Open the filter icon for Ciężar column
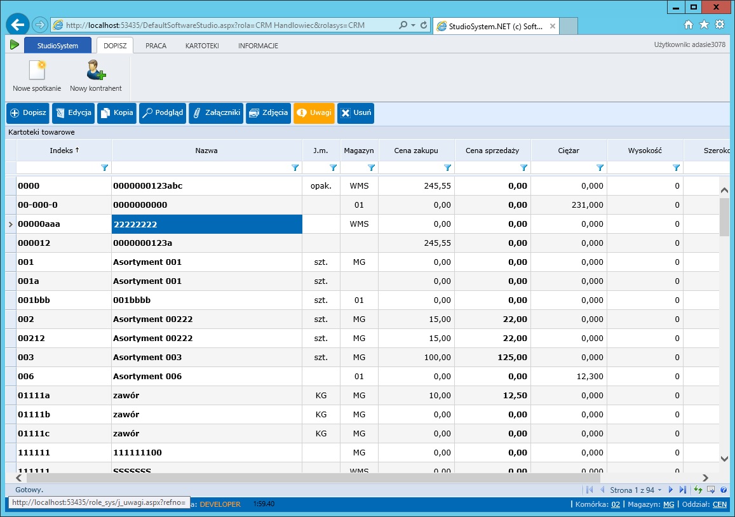This screenshot has height=517, width=735. [x=600, y=168]
